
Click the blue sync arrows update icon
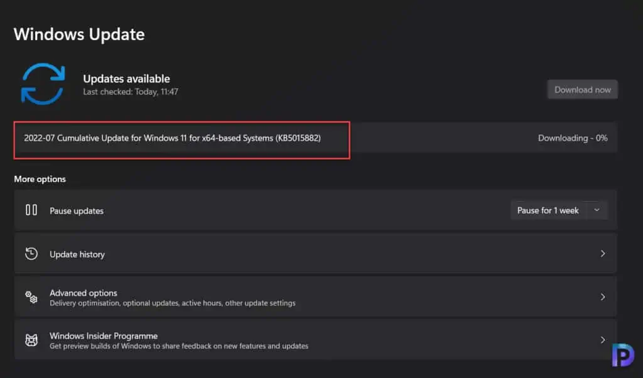pyautogui.click(x=43, y=84)
